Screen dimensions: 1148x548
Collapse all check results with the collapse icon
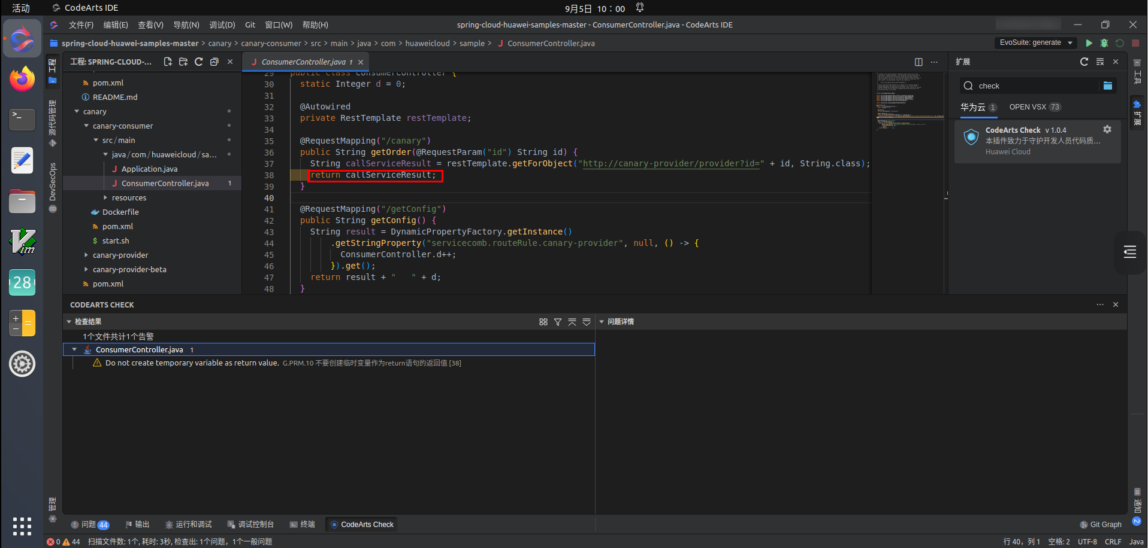[x=572, y=322]
